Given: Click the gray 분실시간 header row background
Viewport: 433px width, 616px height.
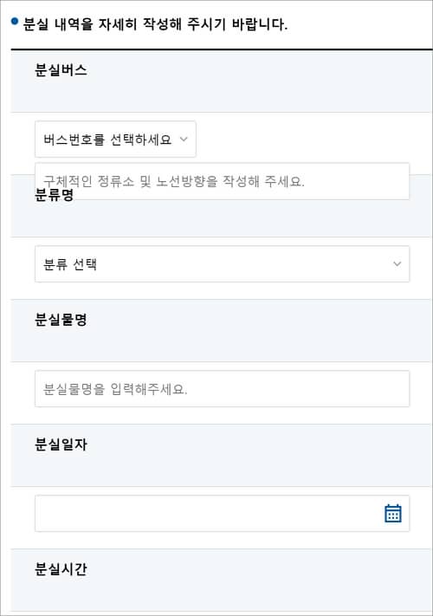Looking at the screenshot, I should point(222,580).
